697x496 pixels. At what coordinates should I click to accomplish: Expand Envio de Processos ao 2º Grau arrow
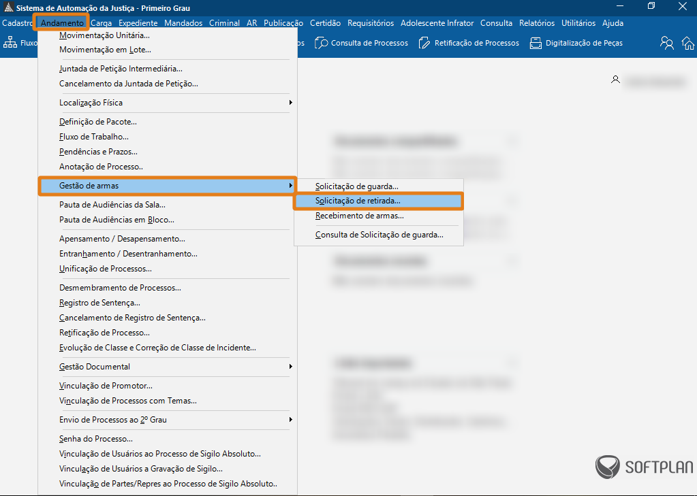[290, 420]
